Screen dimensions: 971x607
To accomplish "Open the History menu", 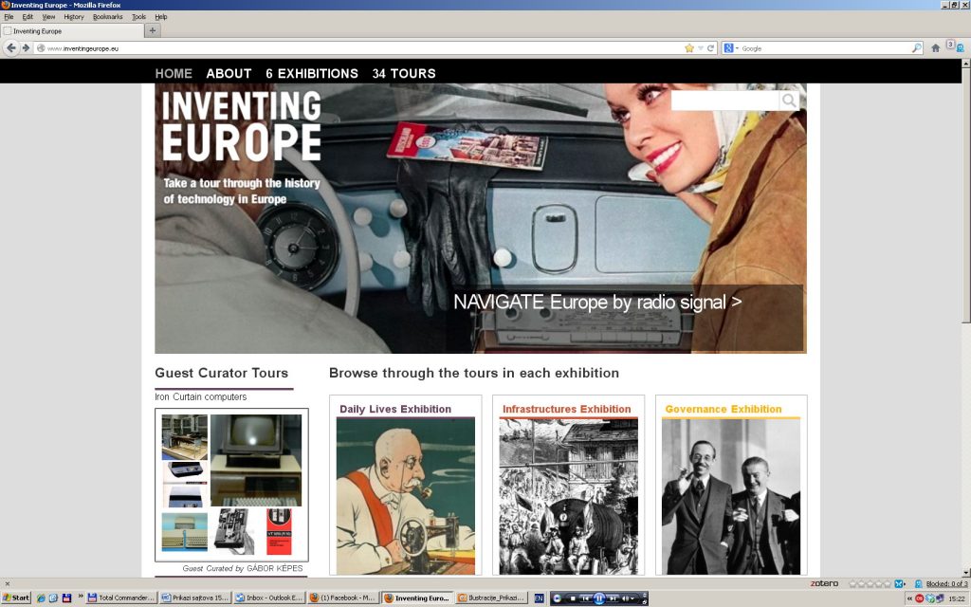I will pyautogui.click(x=74, y=17).
